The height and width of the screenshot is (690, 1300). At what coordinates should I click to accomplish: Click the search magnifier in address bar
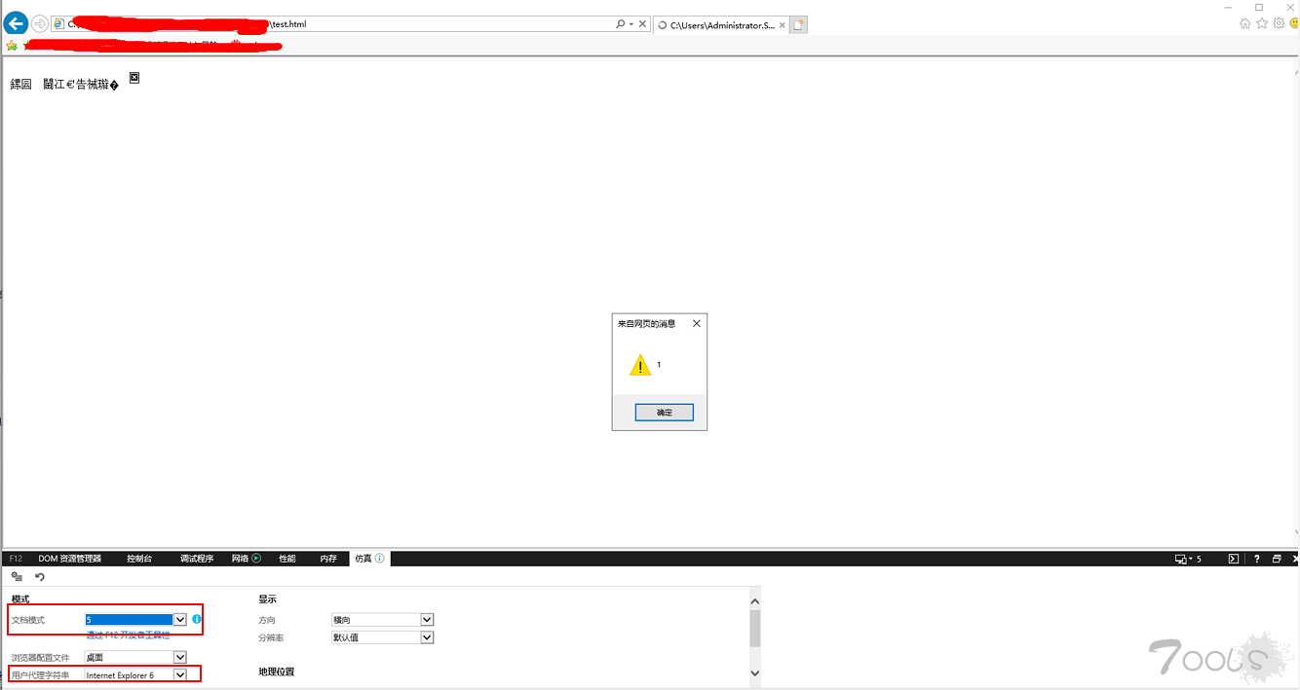point(621,23)
